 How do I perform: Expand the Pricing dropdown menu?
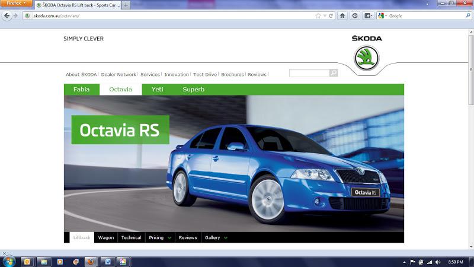coord(160,238)
